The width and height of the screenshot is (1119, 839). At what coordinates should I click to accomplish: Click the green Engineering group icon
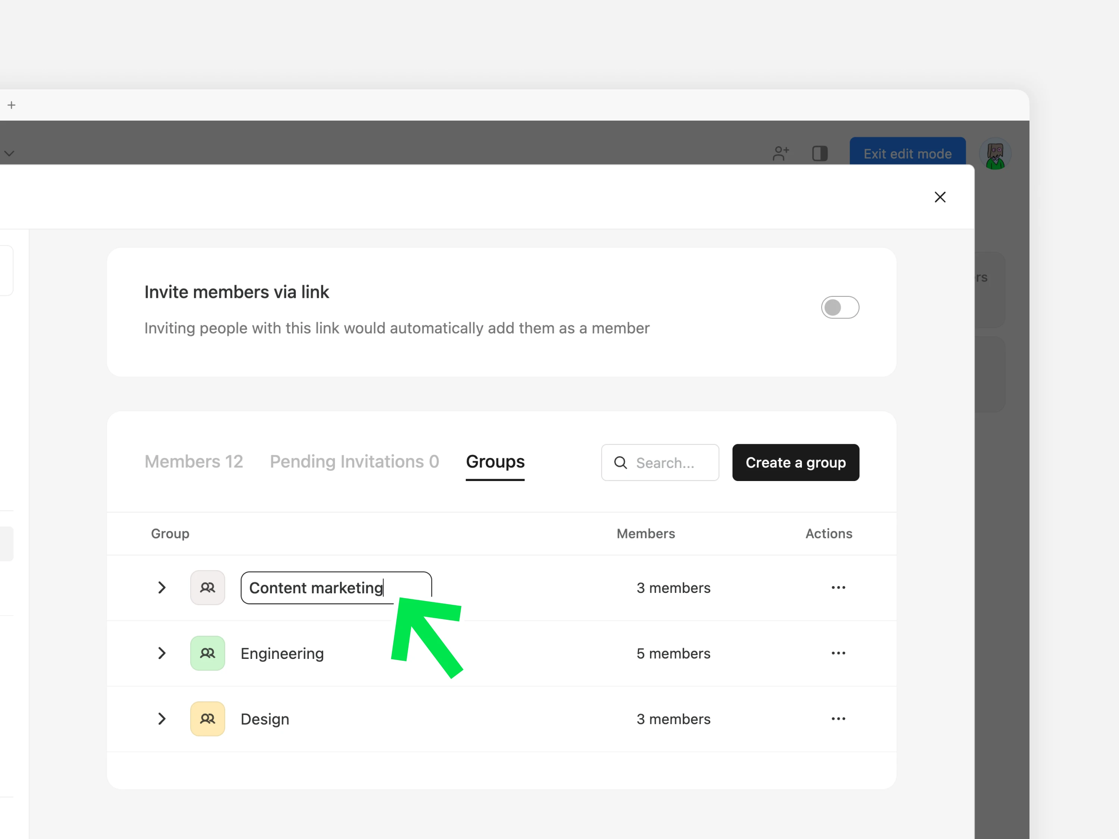point(207,653)
